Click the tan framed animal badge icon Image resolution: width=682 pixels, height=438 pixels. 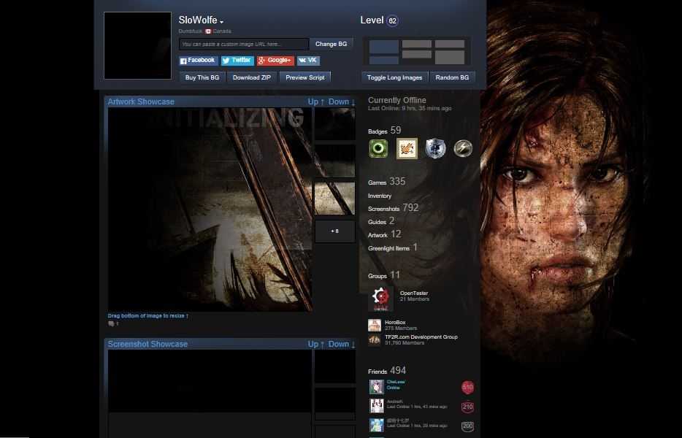[407, 149]
